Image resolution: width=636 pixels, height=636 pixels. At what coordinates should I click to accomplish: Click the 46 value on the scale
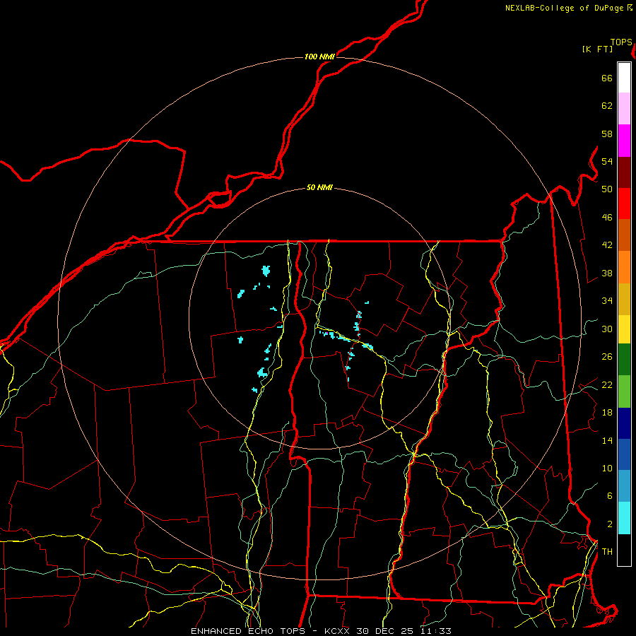[x=607, y=218]
